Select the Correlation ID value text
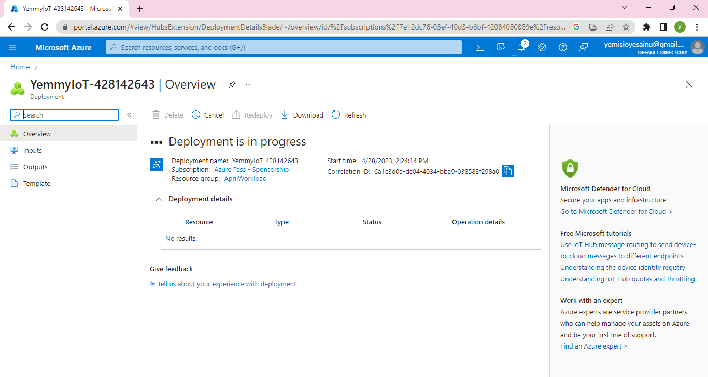The image size is (708, 377). (436, 171)
